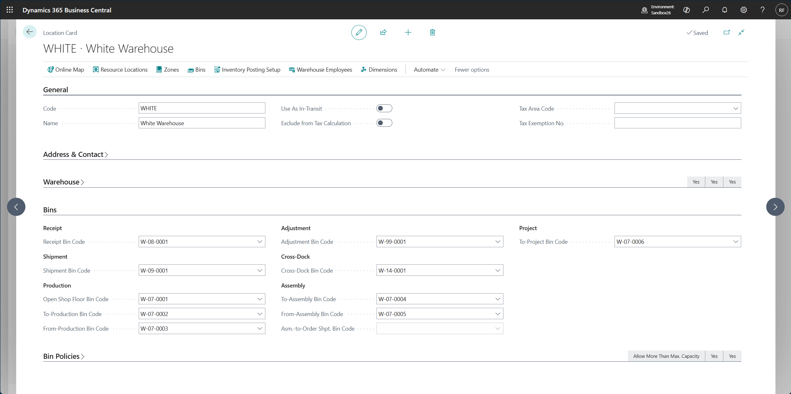Go to the previous record with left arrow
Image resolution: width=791 pixels, height=394 pixels.
click(16, 207)
